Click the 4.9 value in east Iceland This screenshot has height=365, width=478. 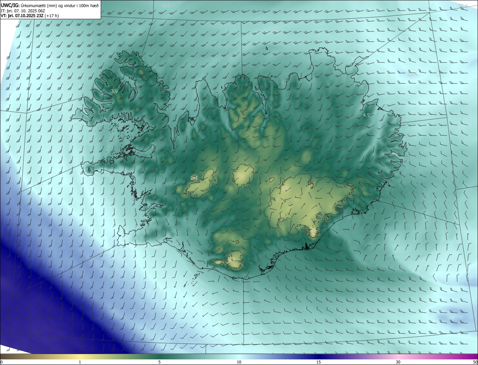click(366, 115)
